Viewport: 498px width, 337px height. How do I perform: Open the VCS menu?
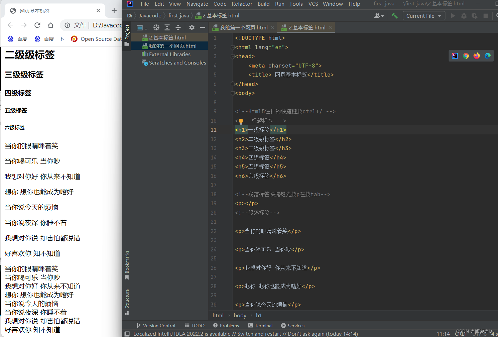click(x=313, y=4)
